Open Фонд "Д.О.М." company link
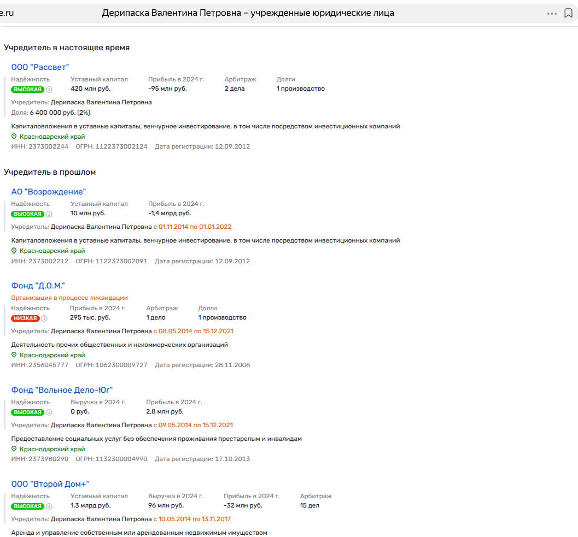The height and width of the screenshot is (537, 578). point(38,286)
